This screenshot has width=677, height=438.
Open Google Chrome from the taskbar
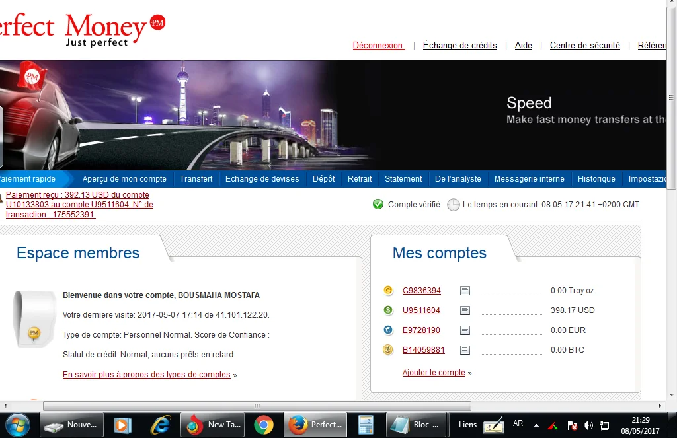264,425
